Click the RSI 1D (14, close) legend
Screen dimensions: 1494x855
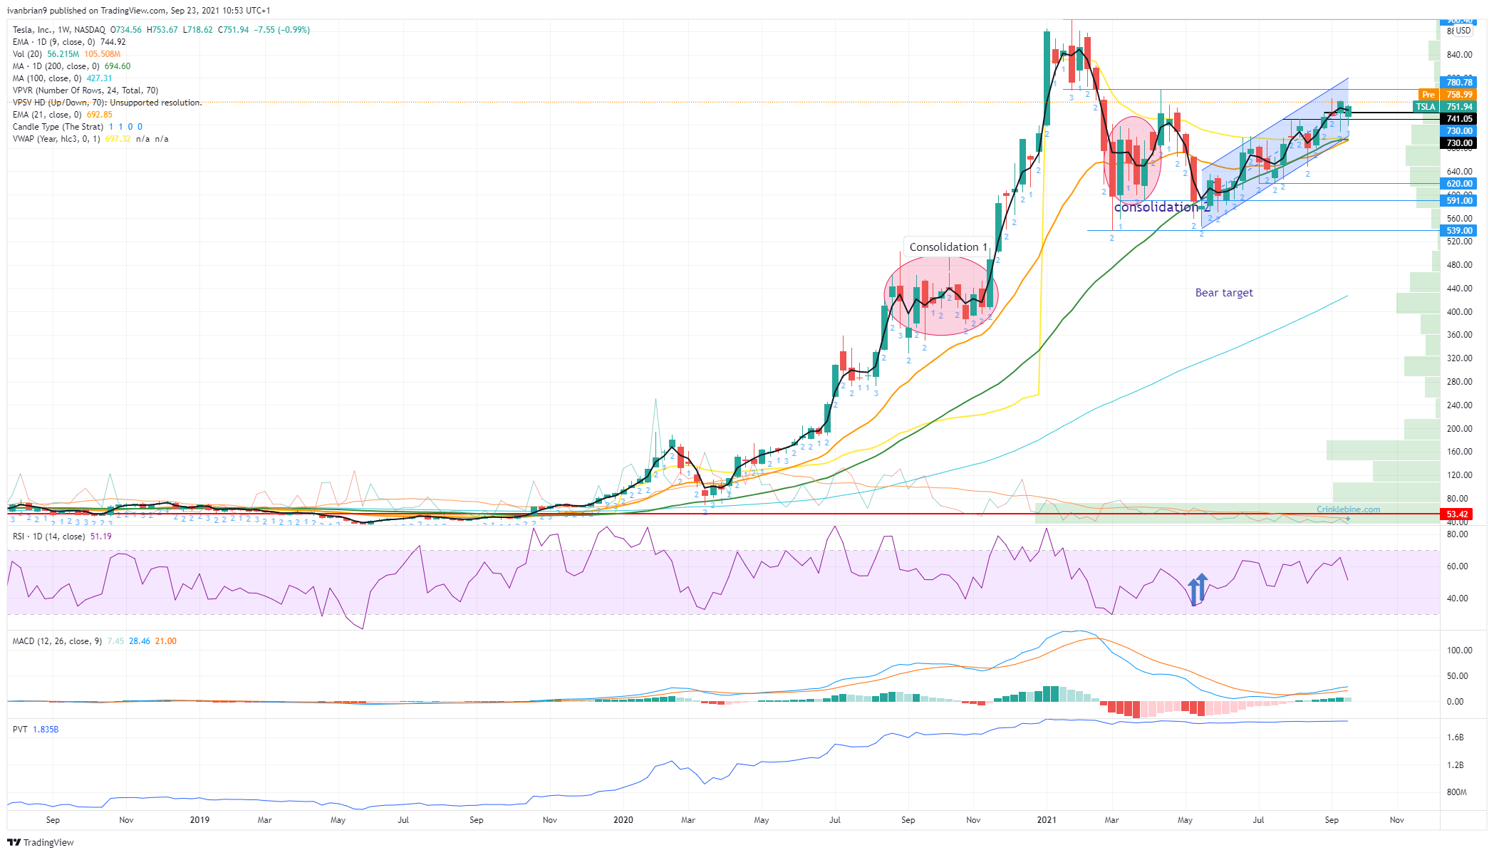coord(62,537)
